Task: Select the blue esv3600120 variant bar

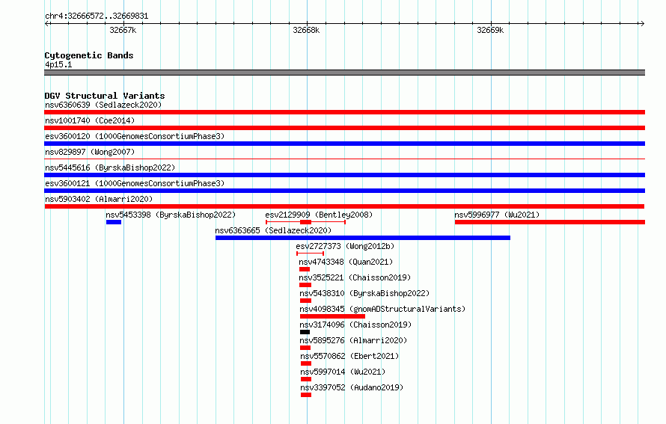Action: [x=344, y=144]
